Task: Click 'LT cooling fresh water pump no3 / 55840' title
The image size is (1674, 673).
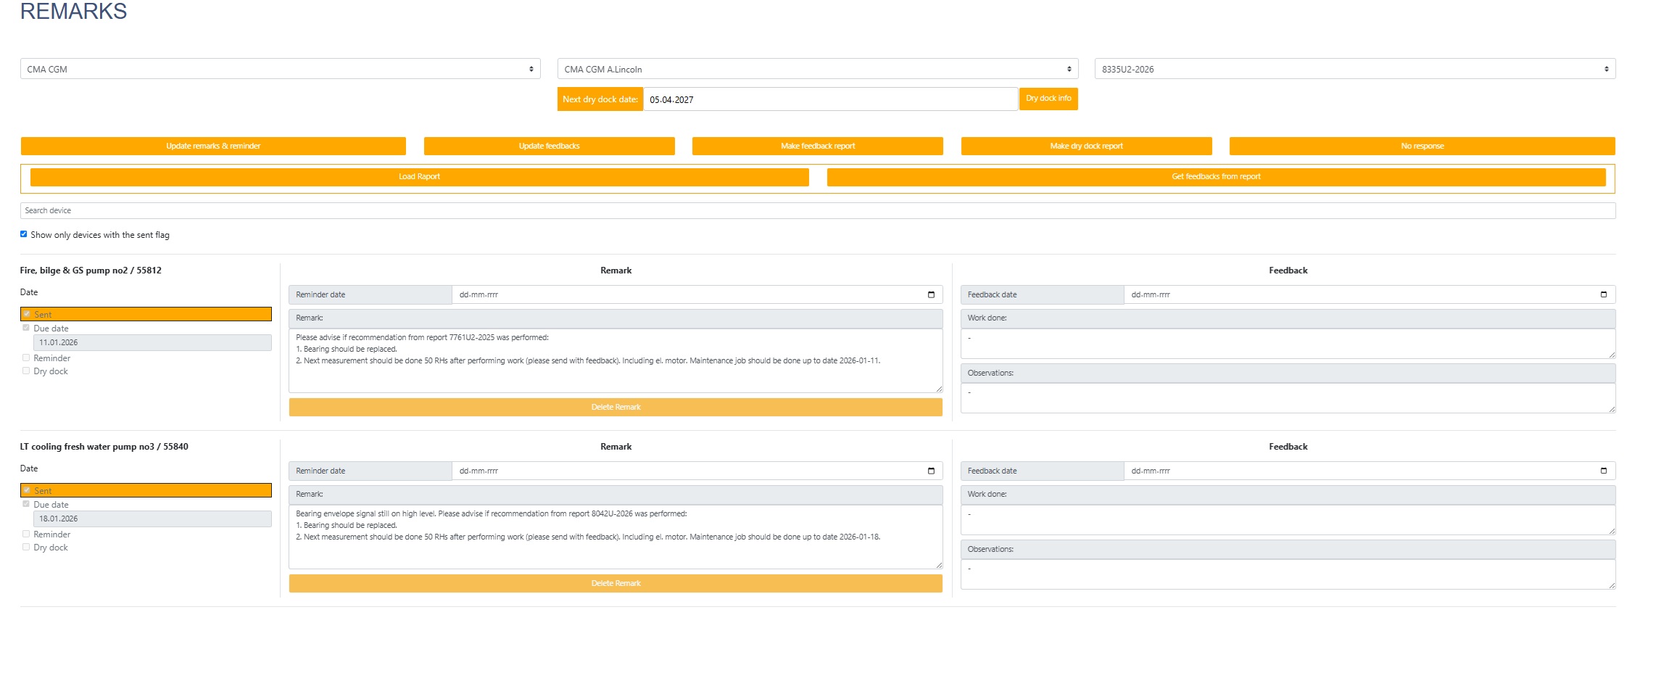Action: tap(104, 447)
